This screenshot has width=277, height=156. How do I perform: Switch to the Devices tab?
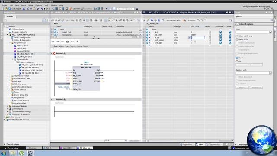10,16
